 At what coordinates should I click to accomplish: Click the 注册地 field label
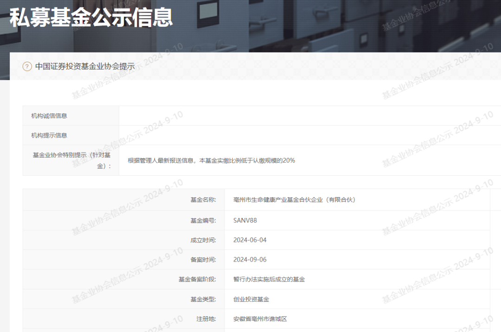(x=206, y=319)
